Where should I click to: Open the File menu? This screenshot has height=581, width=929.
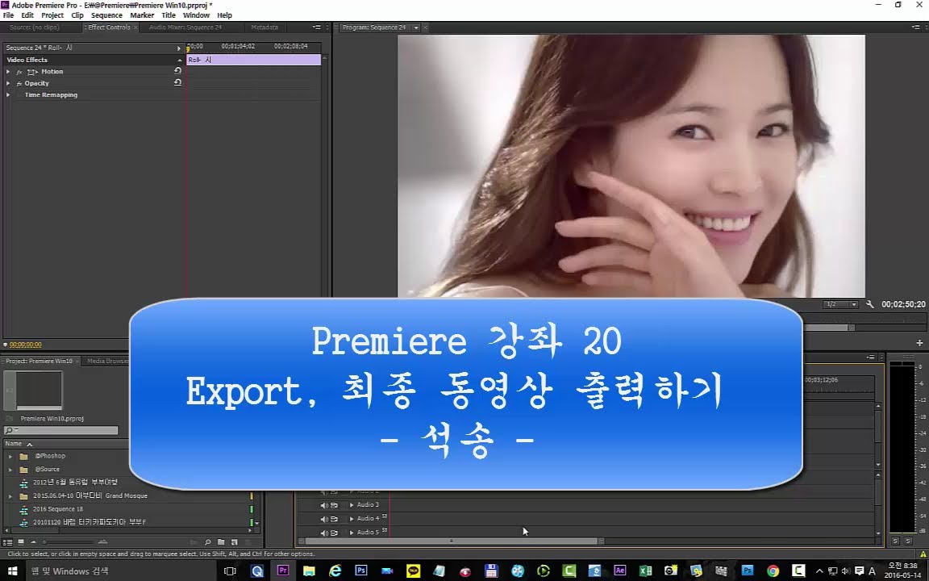(x=8, y=15)
